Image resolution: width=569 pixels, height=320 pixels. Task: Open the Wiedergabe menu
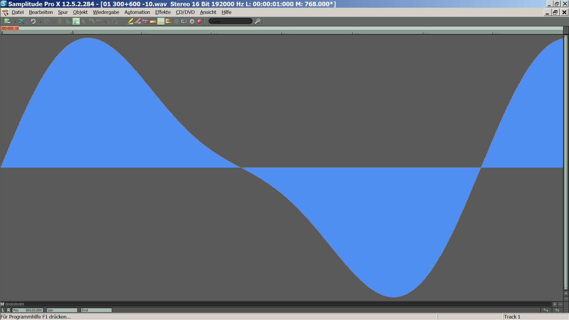106,12
